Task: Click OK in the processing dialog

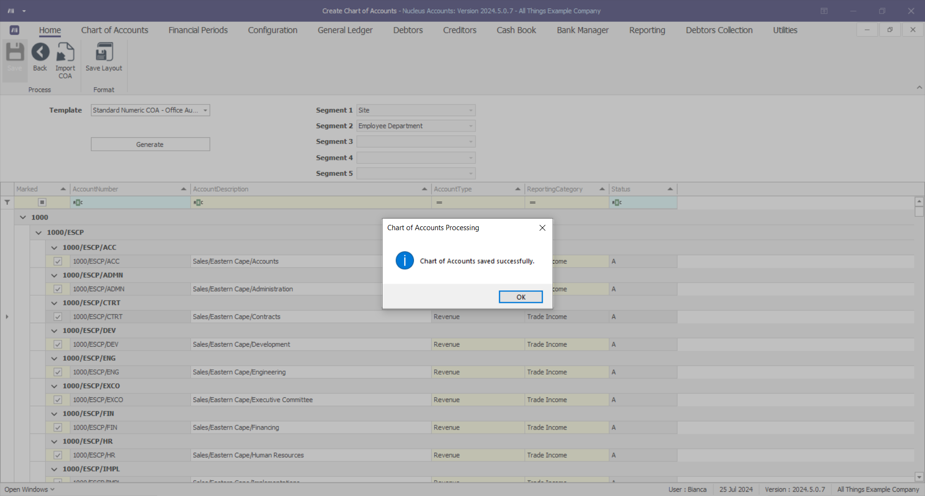Action: click(x=521, y=297)
